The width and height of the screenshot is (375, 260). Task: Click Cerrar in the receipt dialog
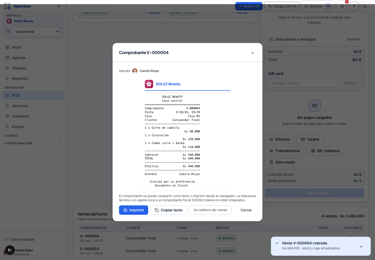point(246,210)
